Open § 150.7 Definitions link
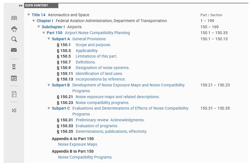Image resolution: width=252 pixels, height=163 pixels. coord(85,62)
